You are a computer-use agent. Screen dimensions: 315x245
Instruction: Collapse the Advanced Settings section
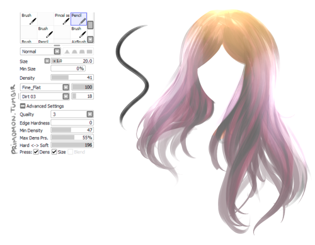pyautogui.click(x=23, y=106)
